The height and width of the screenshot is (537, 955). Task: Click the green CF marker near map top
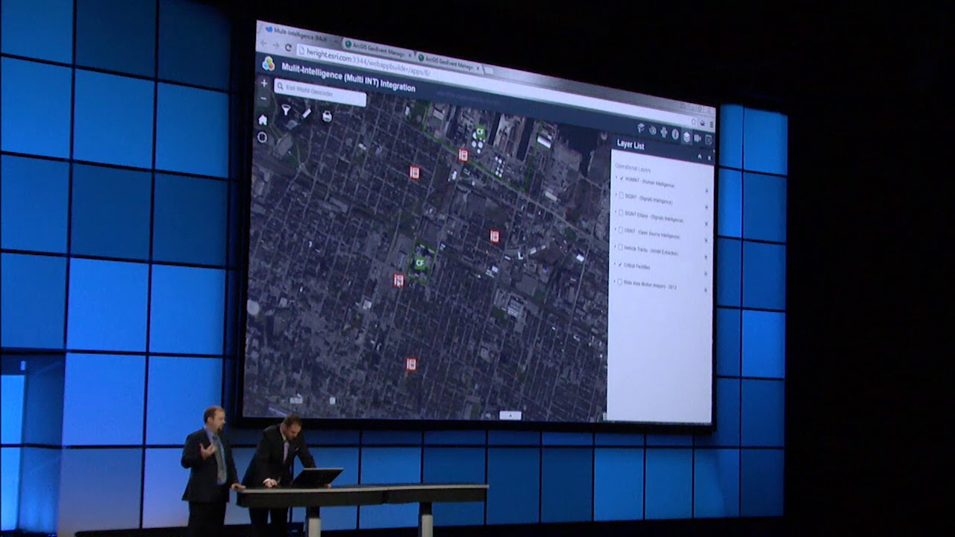(x=481, y=133)
